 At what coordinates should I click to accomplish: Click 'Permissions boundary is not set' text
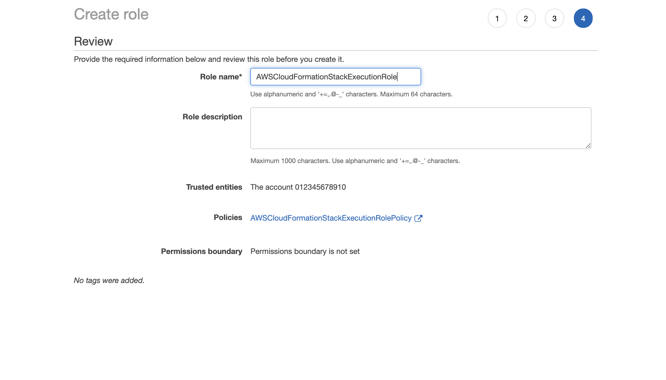pyautogui.click(x=305, y=251)
